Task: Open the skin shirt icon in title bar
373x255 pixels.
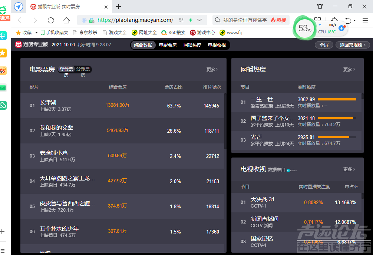Action: [320, 6]
